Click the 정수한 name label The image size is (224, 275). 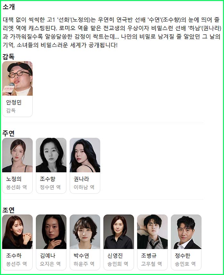click(x=182, y=255)
